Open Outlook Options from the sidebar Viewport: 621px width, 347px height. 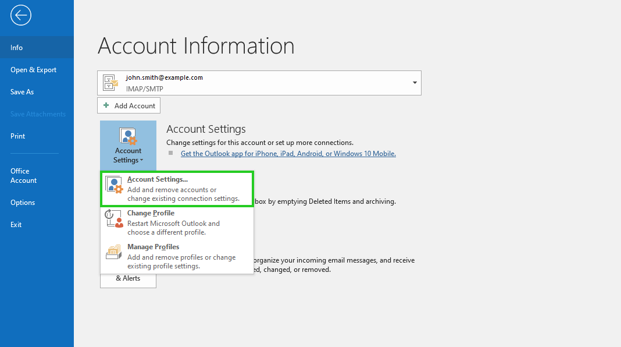[23, 203]
